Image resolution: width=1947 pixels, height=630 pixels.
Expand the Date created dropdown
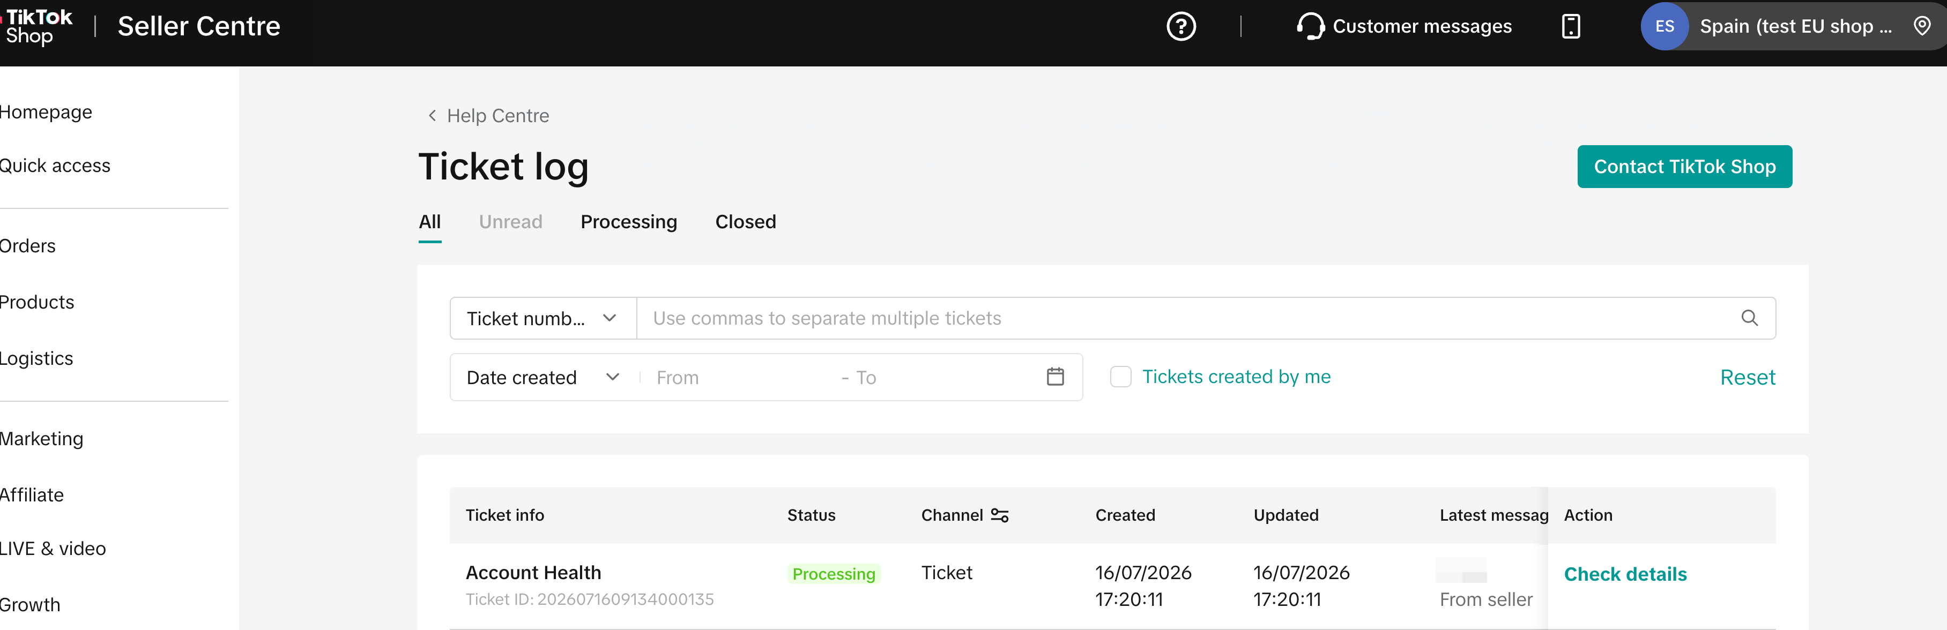tap(543, 377)
